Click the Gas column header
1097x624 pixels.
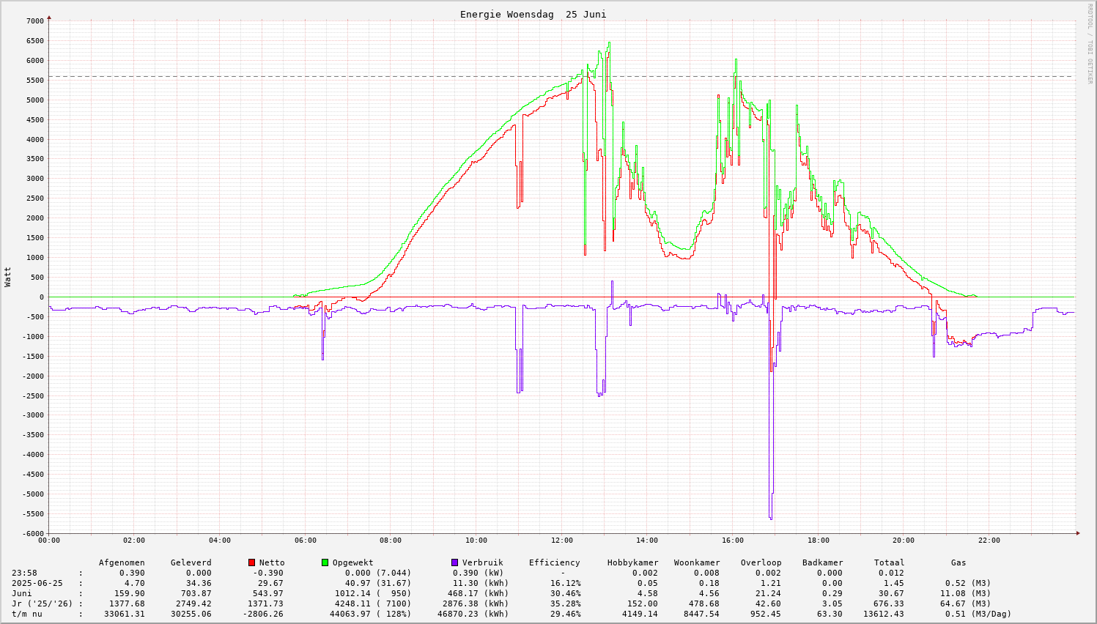tap(959, 562)
